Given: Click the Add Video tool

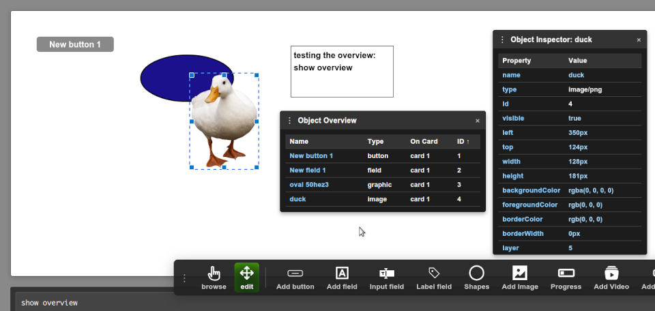Looking at the screenshot, I should coord(611,278).
